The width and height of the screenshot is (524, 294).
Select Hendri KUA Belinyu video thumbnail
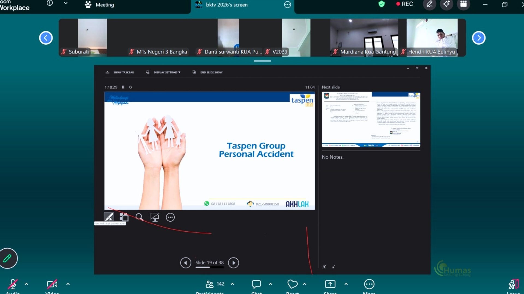(432, 38)
